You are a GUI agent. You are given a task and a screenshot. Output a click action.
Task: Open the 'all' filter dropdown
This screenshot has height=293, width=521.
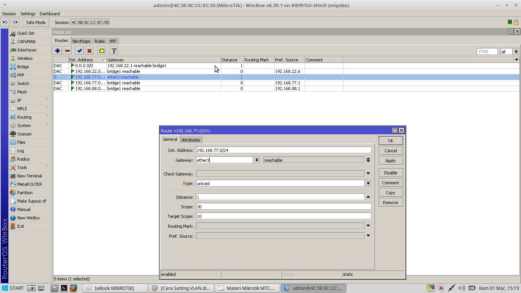(516, 52)
